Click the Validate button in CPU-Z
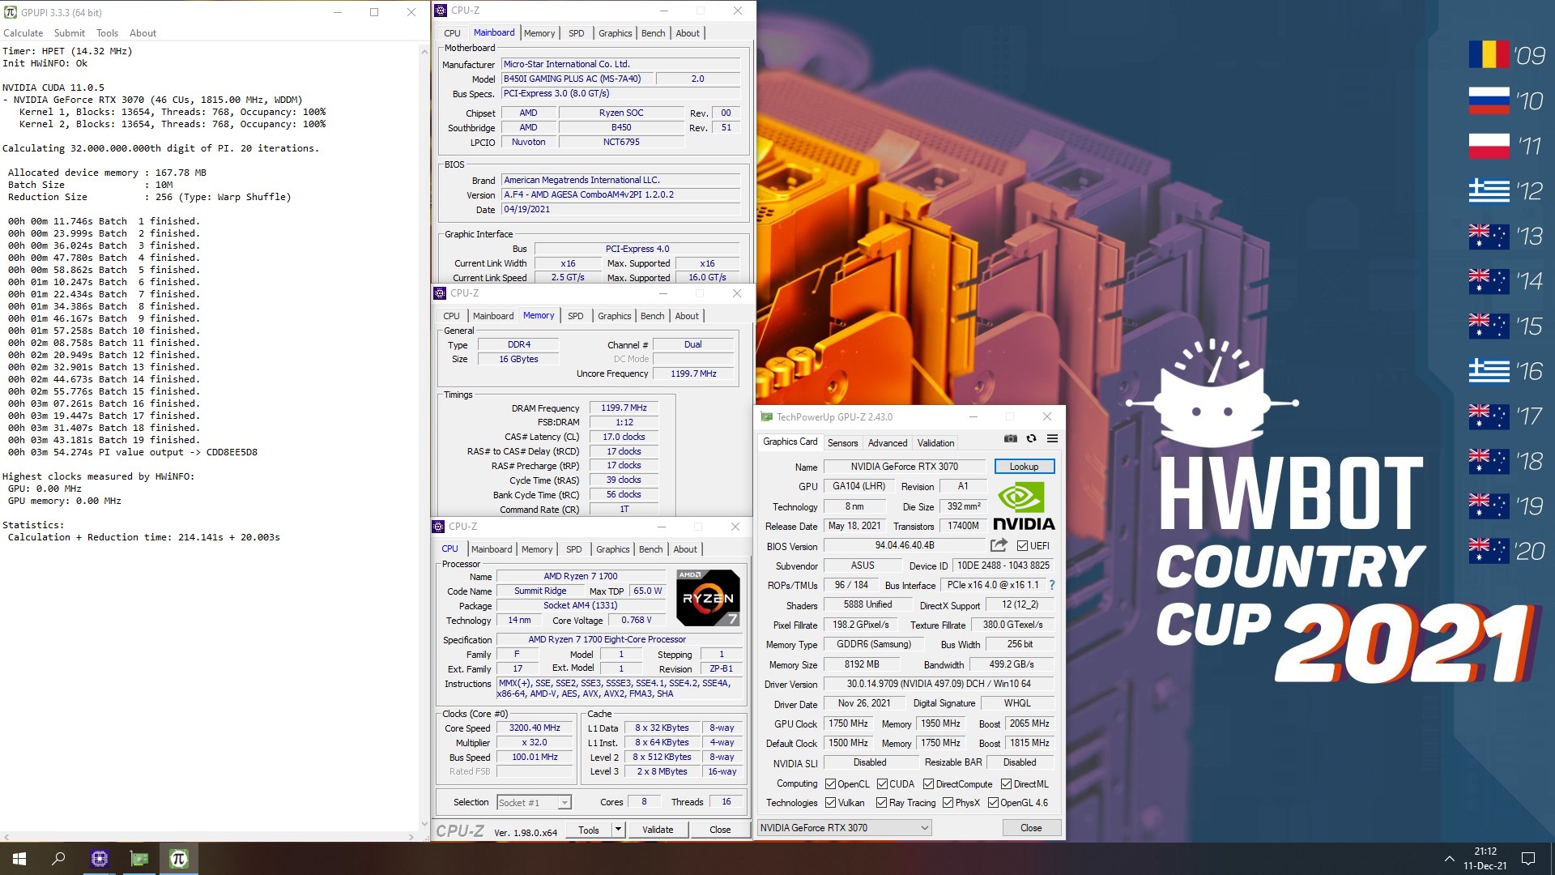This screenshot has width=1555, height=875. (x=658, y=830)
